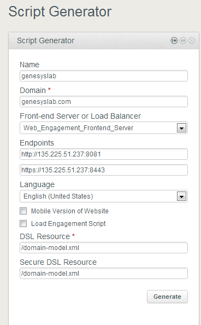
Task: Click the Generate button
Action: (x=167, y=297)
